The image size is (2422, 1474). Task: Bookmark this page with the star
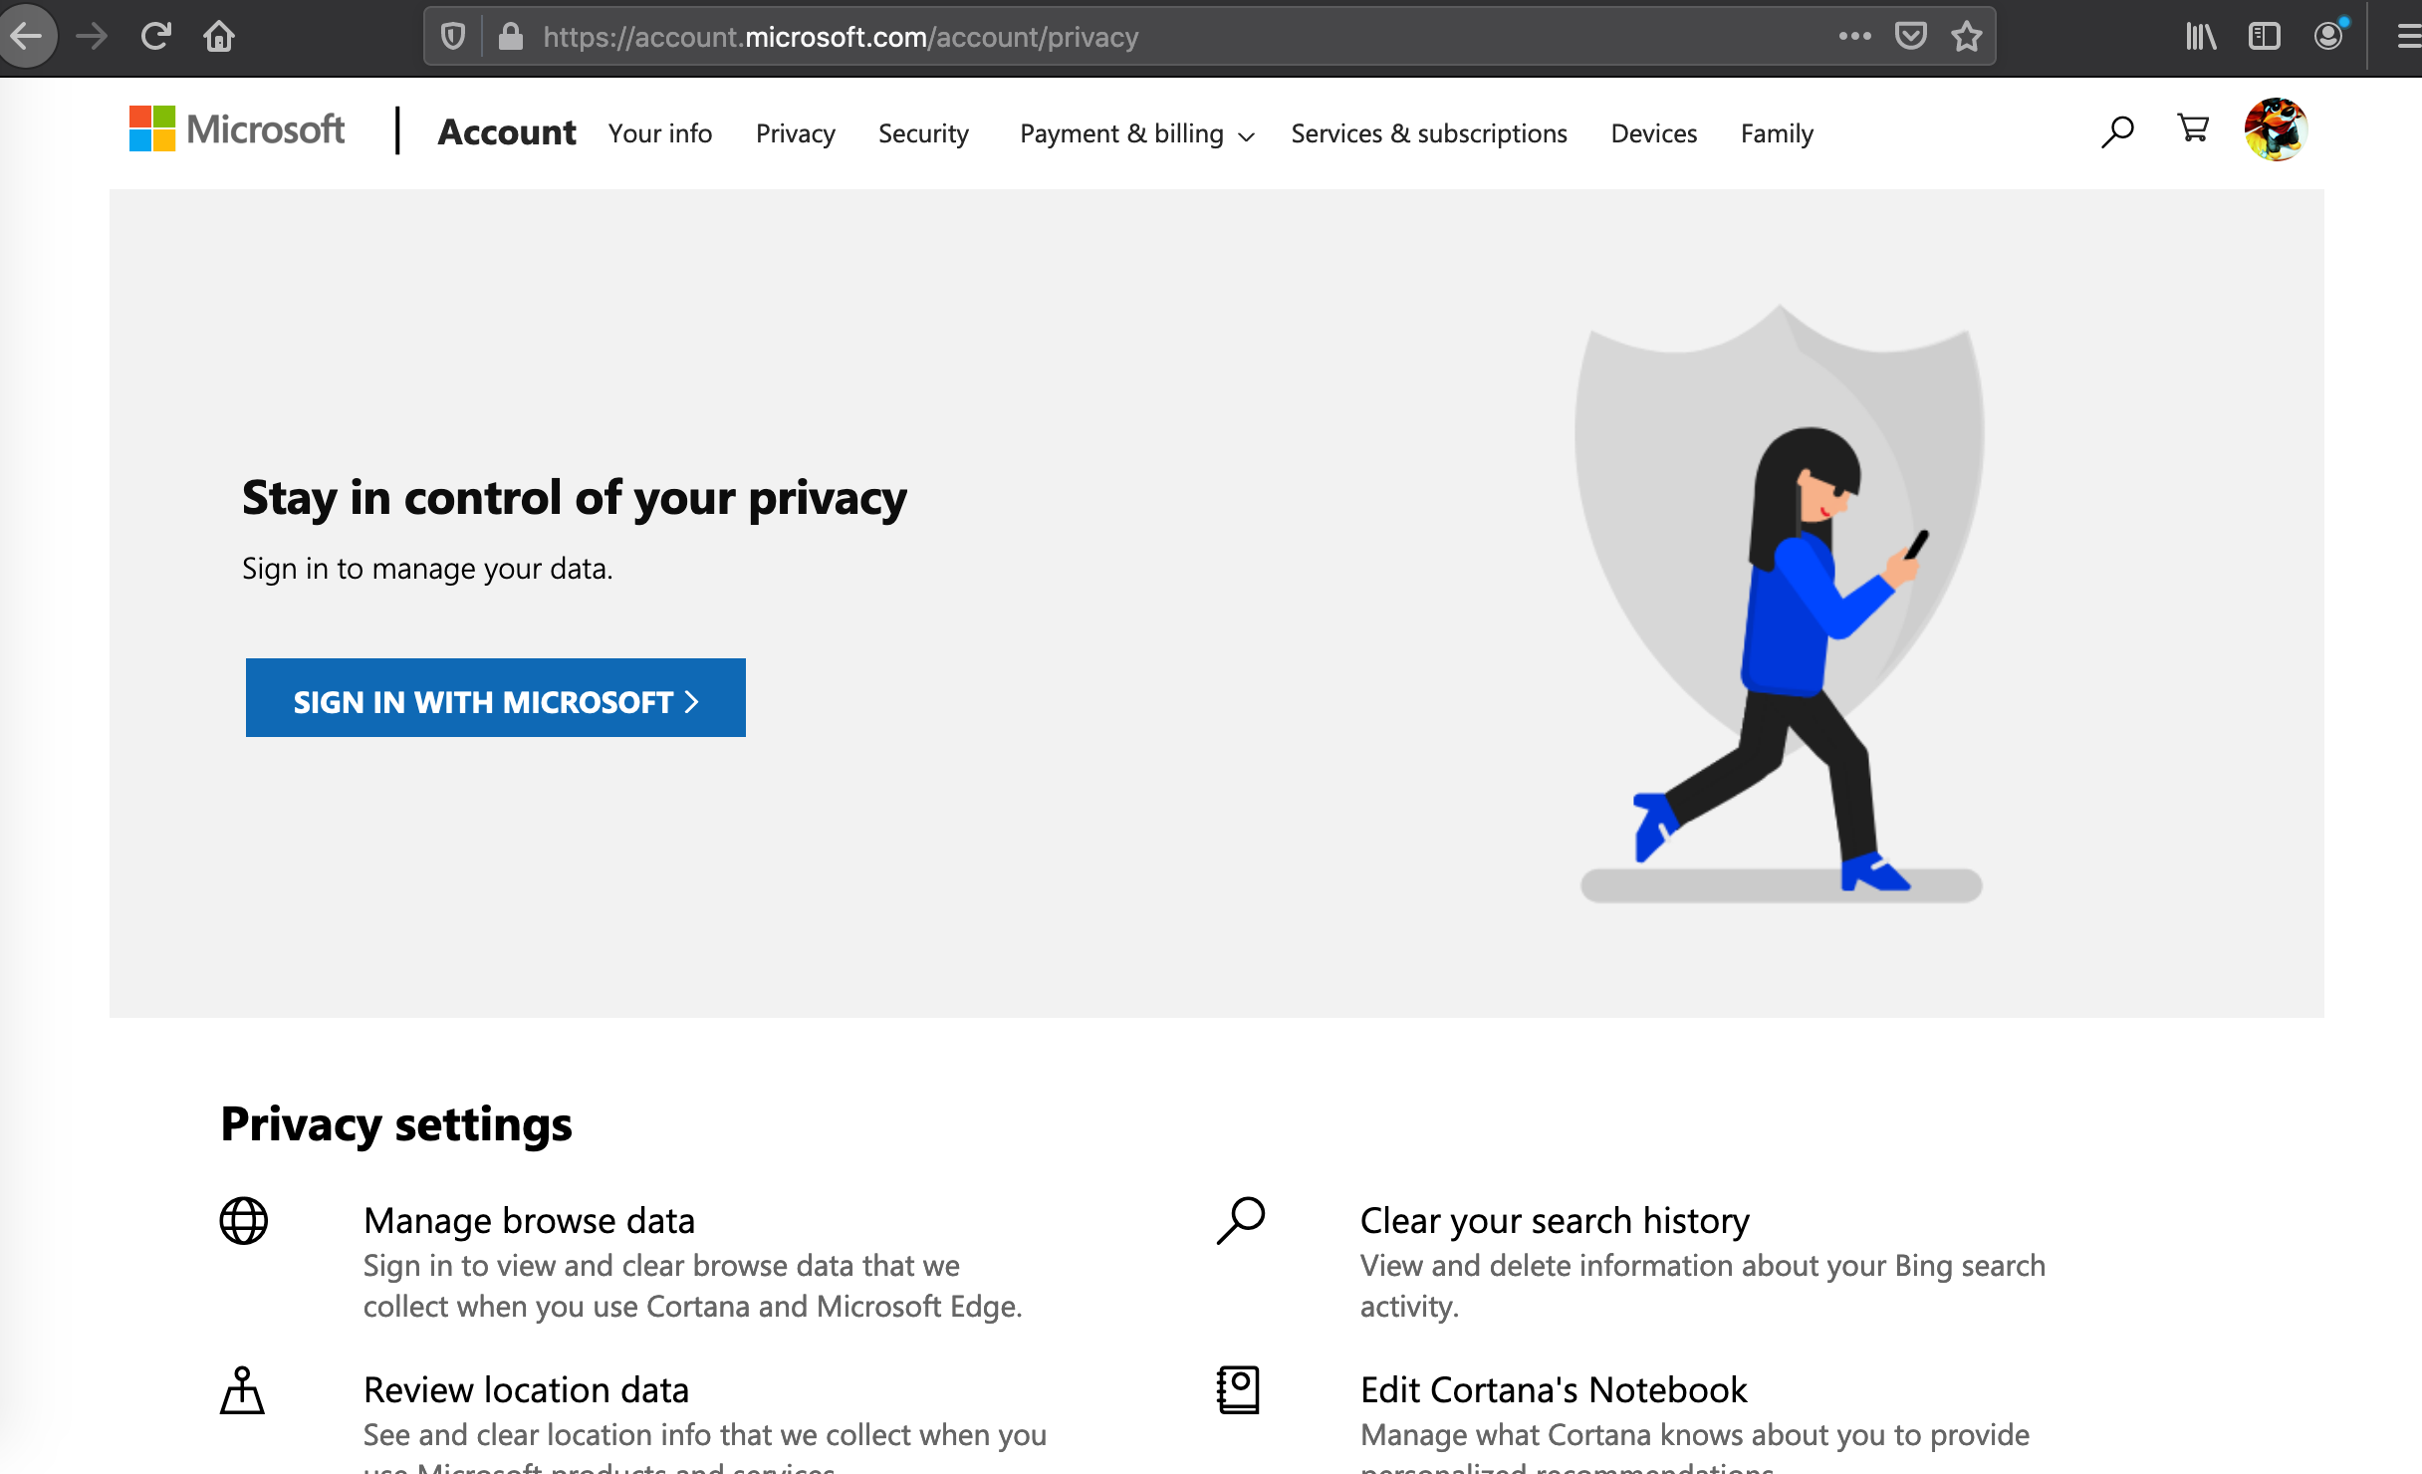[1965, 36]
